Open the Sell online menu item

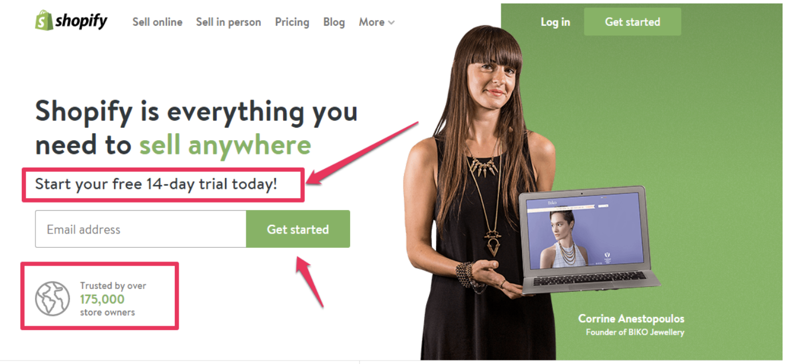point(158,22)
